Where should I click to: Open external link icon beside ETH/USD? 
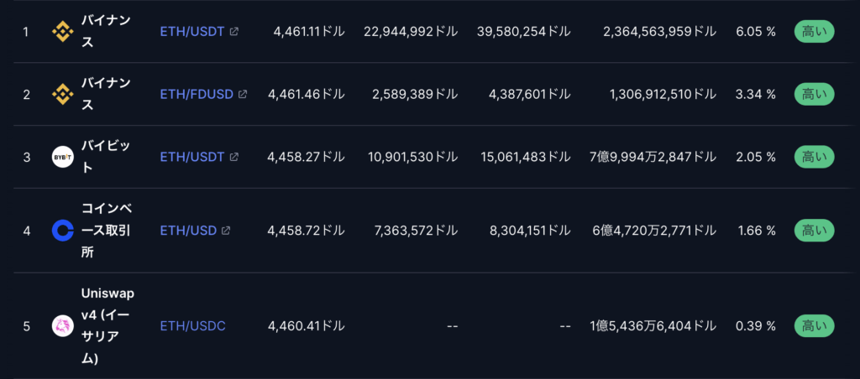pyautogui.click(x=225, y=231)
